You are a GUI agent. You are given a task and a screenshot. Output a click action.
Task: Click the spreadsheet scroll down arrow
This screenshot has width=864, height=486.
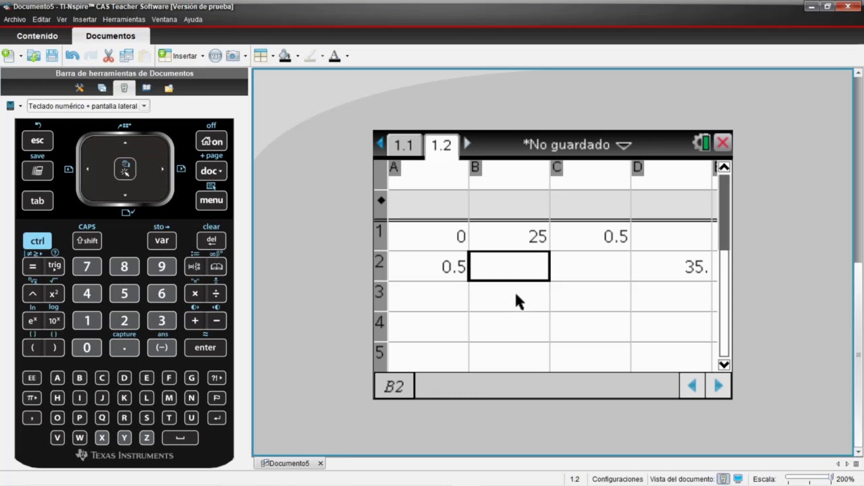[724, 364]
